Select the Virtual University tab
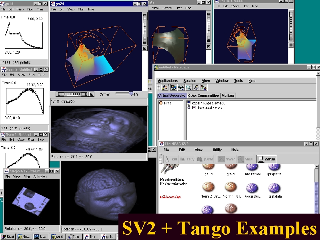 click(172, 96)
